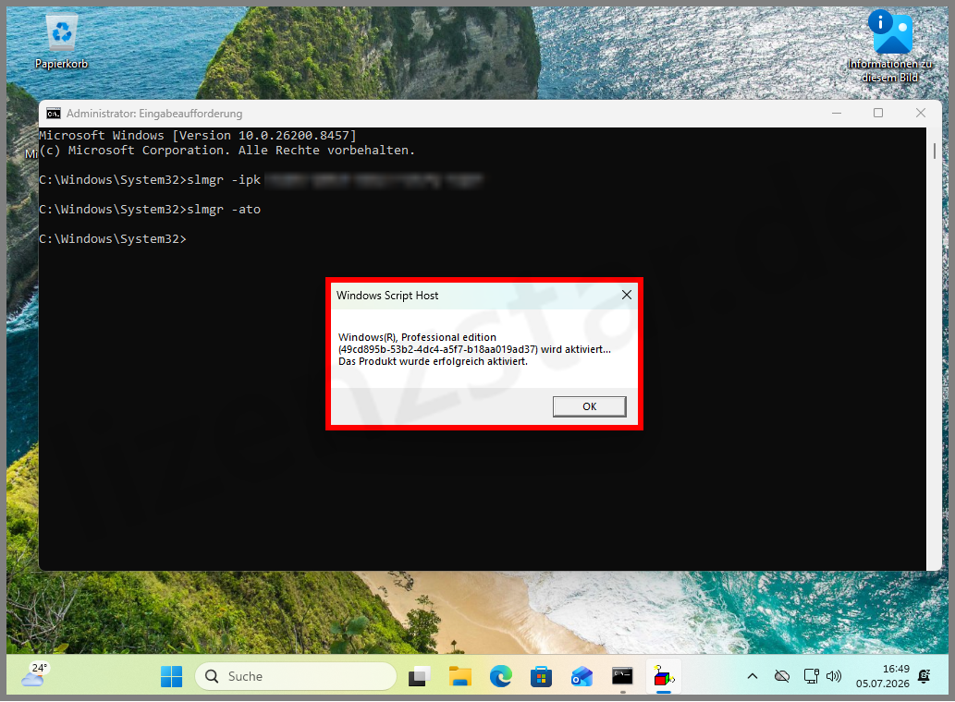
Task: Launch File Explorer from the taskbar
Action: (x=459, y=676)
